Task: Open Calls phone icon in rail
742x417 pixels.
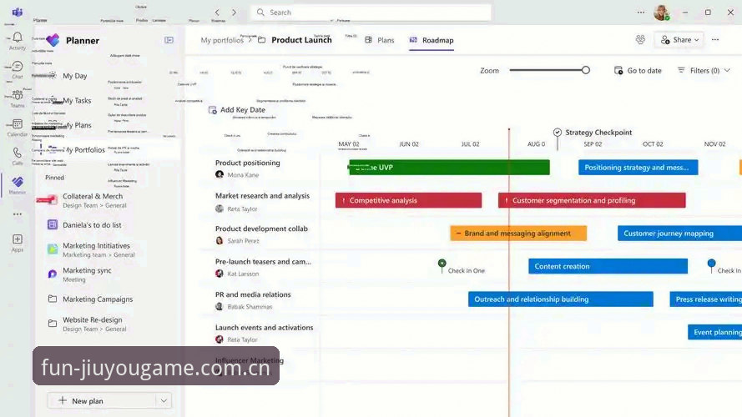Action: 18,156
